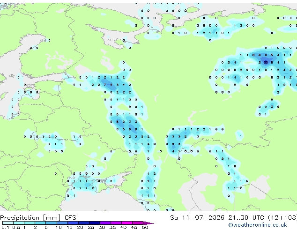Select the 5–10 mm legend color swatch
Viewport: 297px width, 229px height.
coord(52,223)
